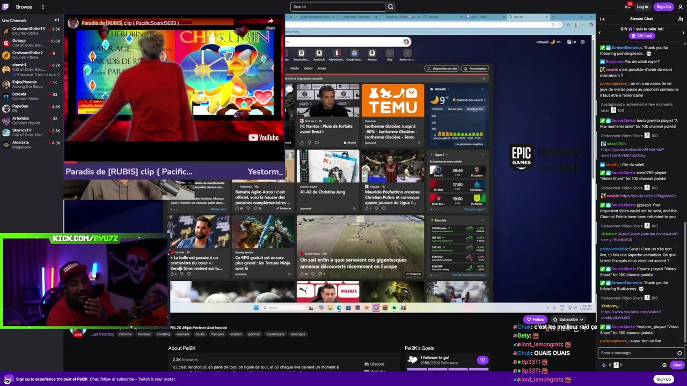Click the search magnifier button
Image resolution: width=687 pixels, height=386 pixels.
point(391,7)
